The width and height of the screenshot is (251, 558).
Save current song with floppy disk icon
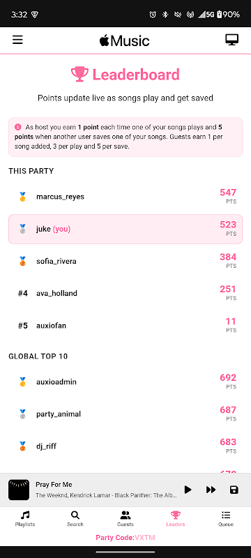coord(234,490)
